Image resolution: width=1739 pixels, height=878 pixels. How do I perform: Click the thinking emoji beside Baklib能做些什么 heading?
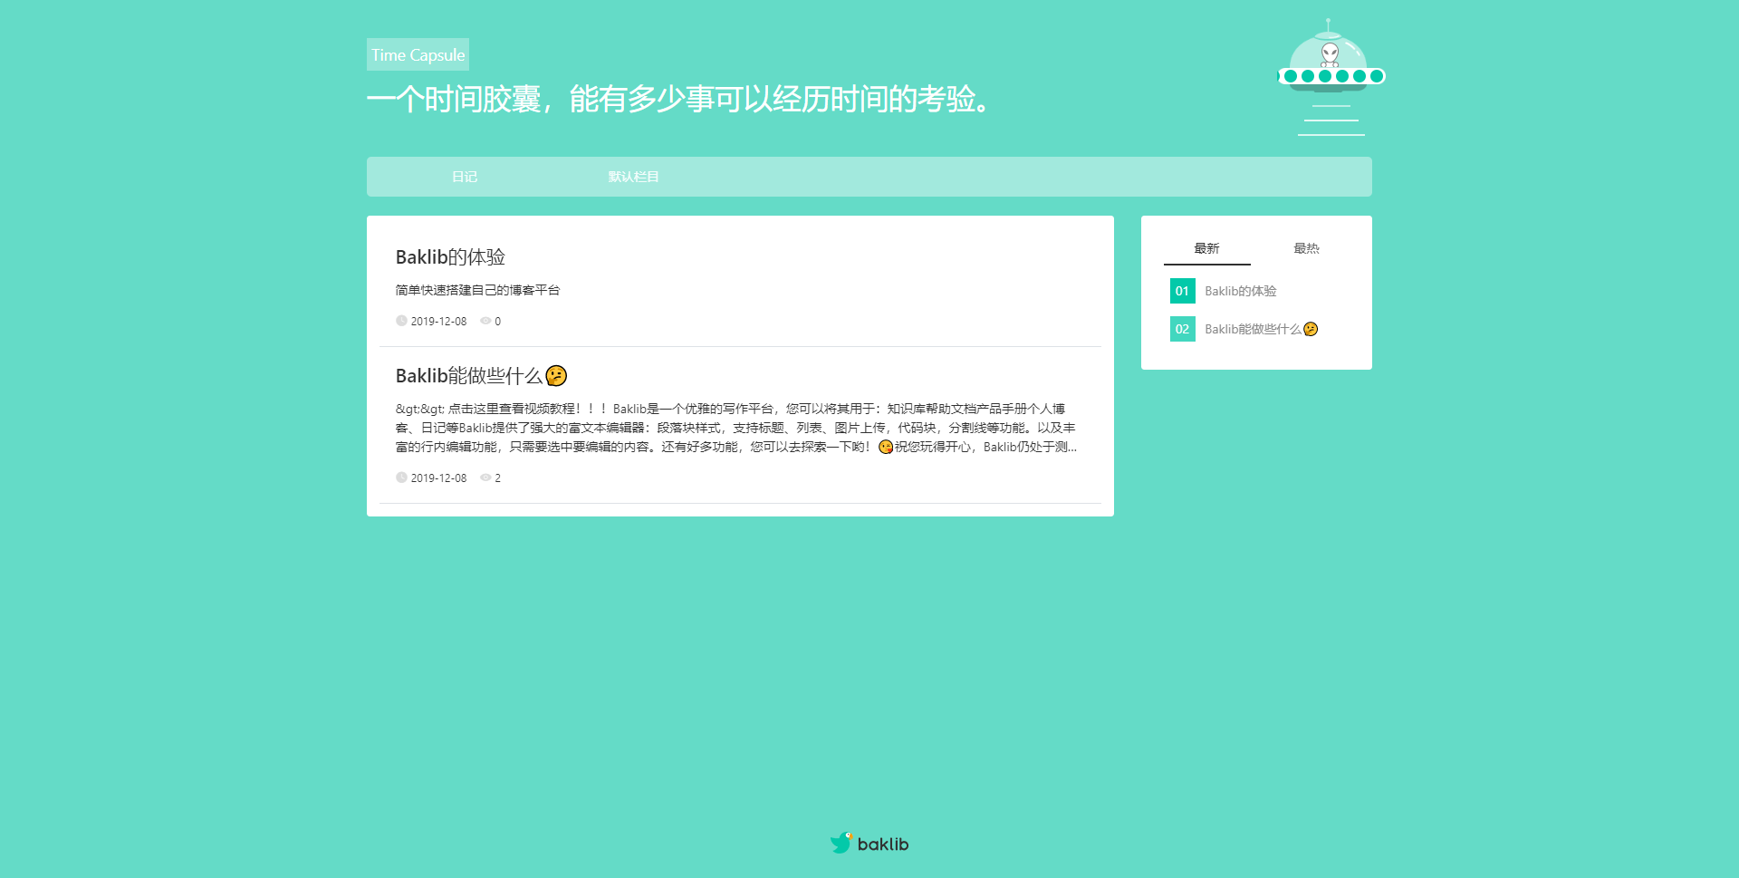(556, 376)
